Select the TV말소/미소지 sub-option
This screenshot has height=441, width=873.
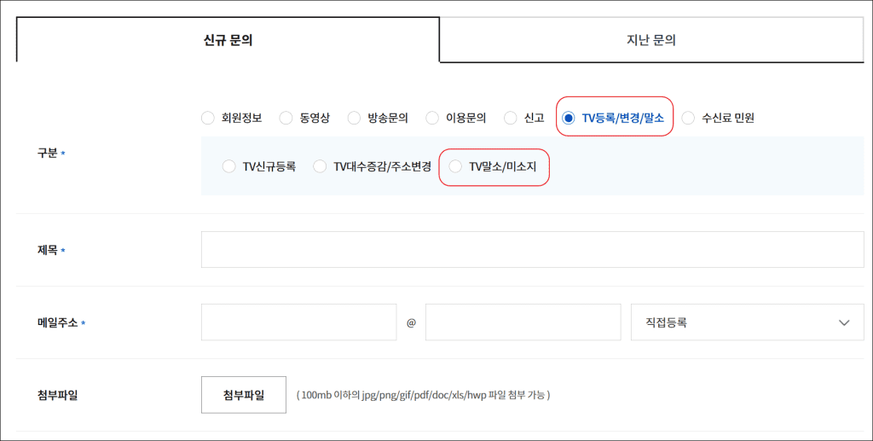point(455,166)
